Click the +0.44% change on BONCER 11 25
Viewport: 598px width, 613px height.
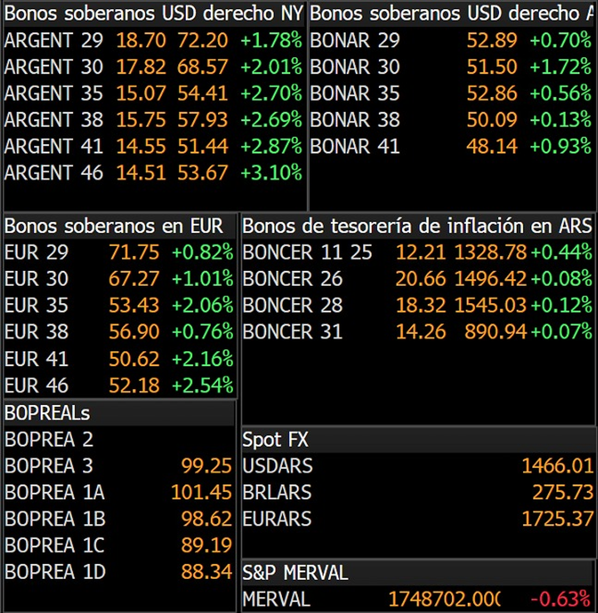pos(562,252)
